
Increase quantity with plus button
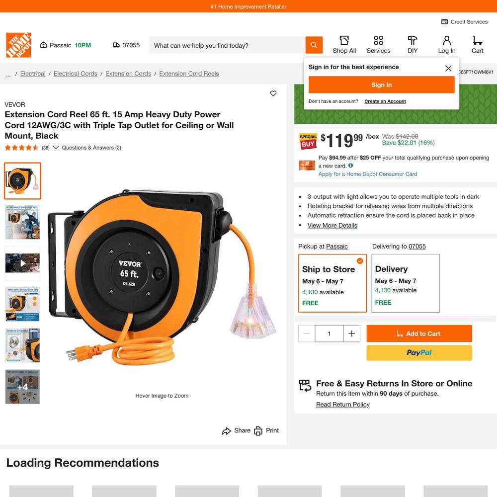(x=351, y=333)
